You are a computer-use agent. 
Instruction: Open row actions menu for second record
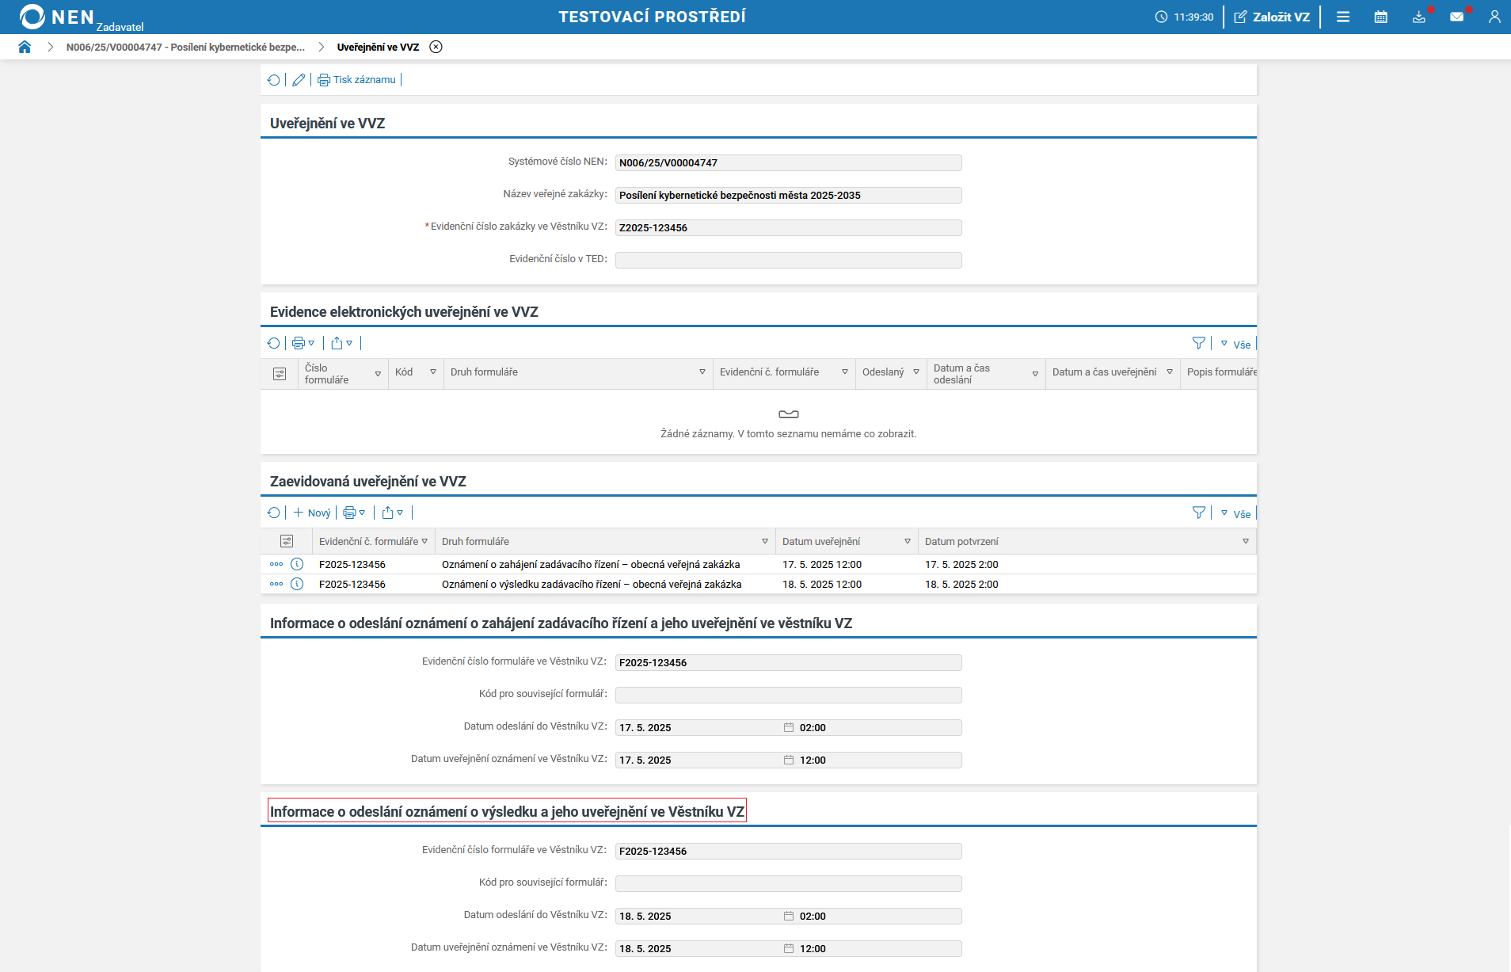click(x=276, y=584)
